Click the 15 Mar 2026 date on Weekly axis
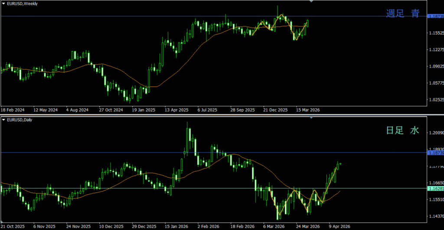The image size is (444, 230). click(308, 110)
